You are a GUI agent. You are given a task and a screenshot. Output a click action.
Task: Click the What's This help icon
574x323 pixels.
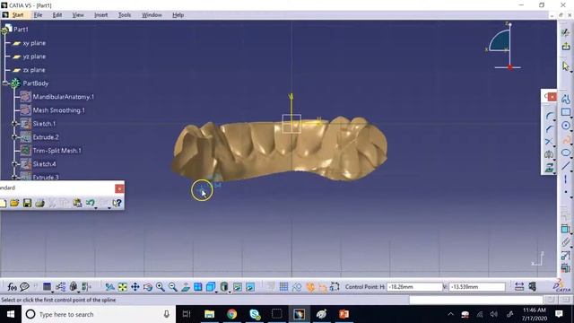pos(117,203)
